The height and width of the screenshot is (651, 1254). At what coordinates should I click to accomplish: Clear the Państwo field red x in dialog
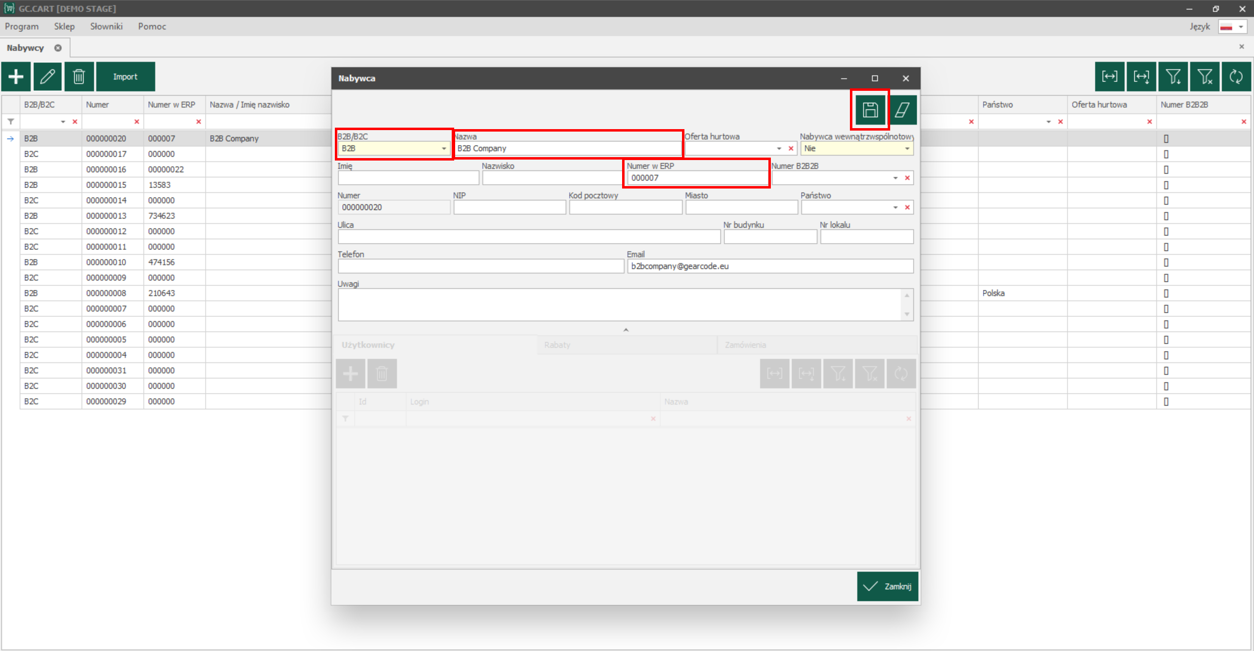point(907,207)
